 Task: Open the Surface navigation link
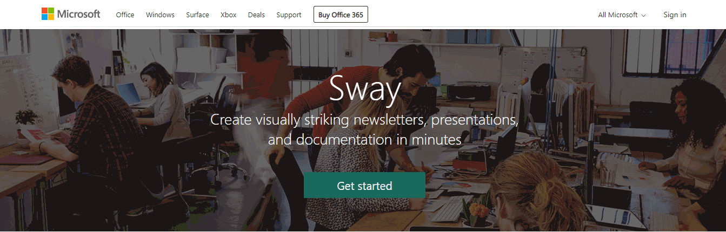(197, 15)
